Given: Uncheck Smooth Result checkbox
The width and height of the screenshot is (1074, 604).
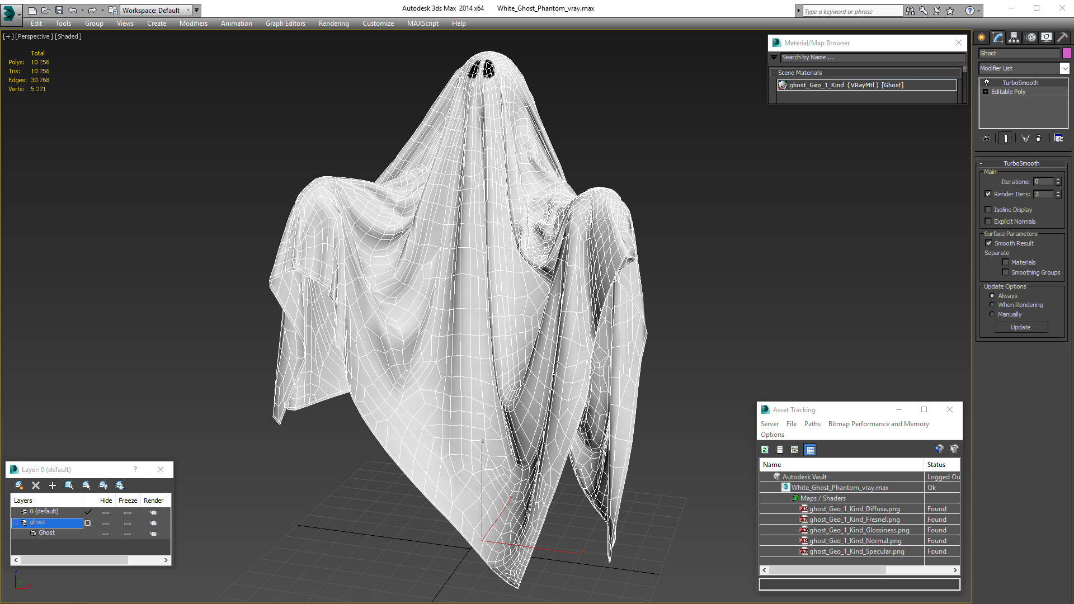Looking at the screenshot, I should tap(988, 243).
